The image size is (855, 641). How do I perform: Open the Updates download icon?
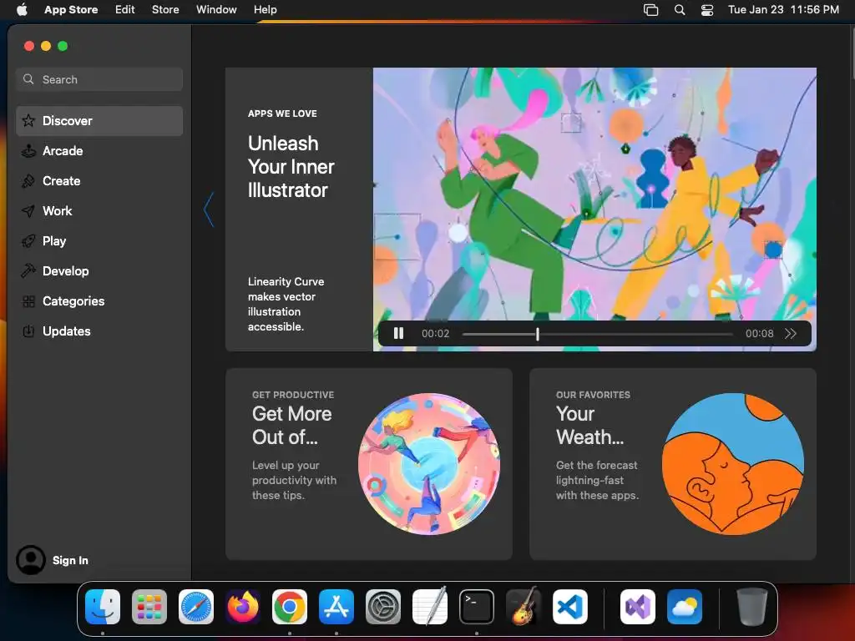coord(28,331)
